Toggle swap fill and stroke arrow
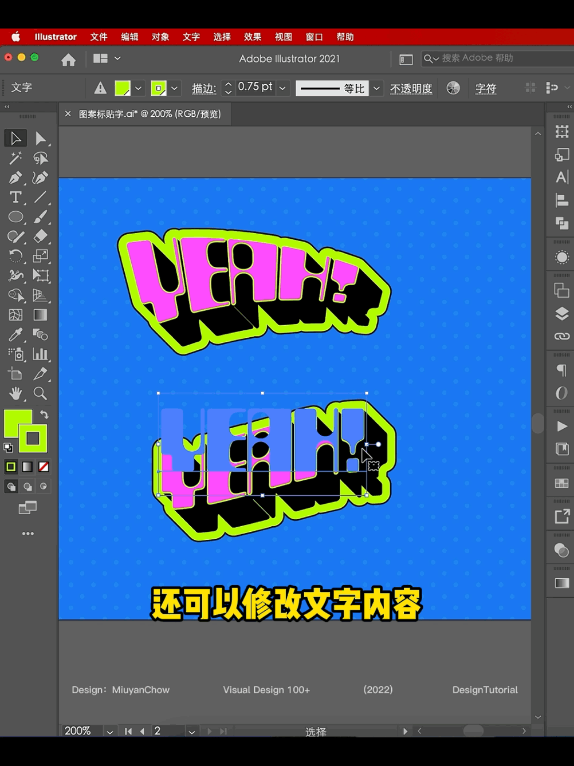Screen dimensions: 574x766 [44, 414]
